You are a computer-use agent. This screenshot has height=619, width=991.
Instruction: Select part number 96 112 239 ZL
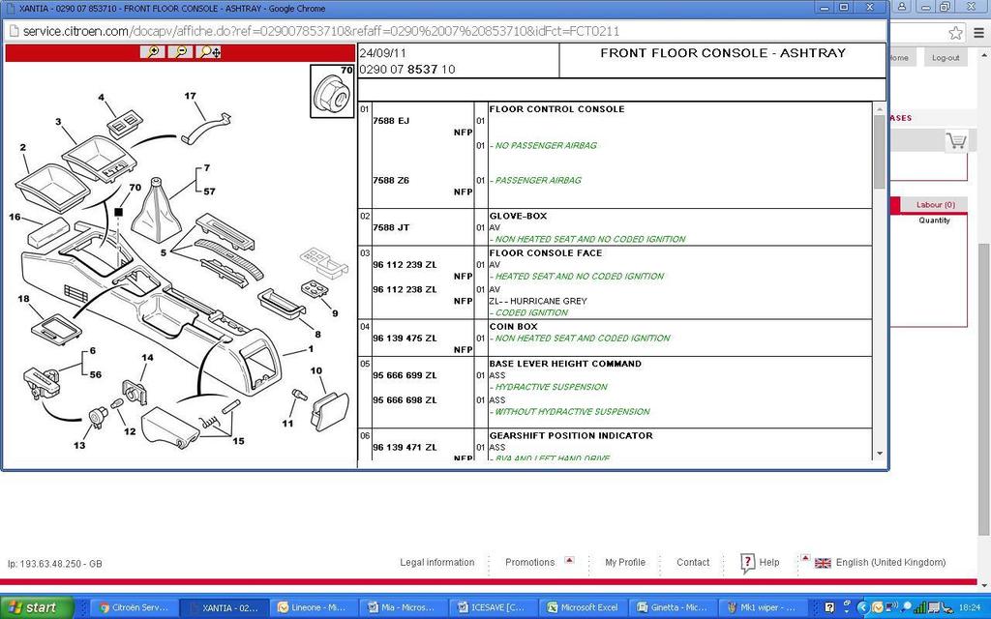tap(405, 265)
